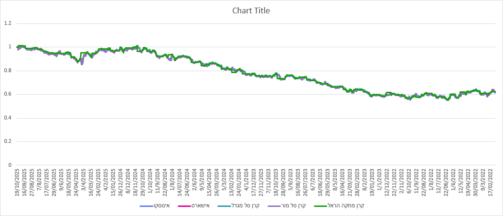Click the 12/12/2022 date label

[x=387, y=182]
